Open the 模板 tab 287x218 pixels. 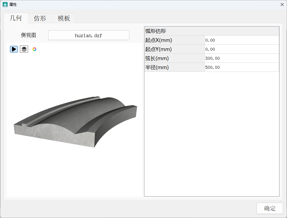[63, 18]
